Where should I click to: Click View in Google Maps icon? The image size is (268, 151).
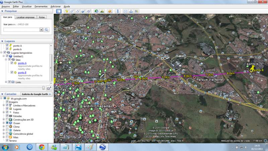(136, 11)
